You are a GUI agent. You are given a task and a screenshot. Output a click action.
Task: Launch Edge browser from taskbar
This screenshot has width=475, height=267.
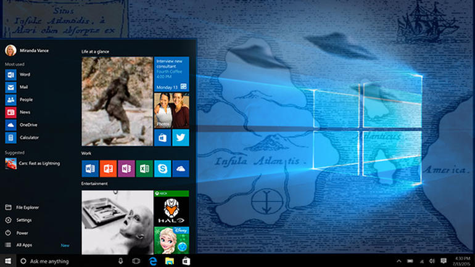153,261
